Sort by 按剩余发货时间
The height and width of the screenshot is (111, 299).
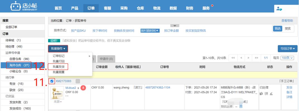tap(124, 31)
